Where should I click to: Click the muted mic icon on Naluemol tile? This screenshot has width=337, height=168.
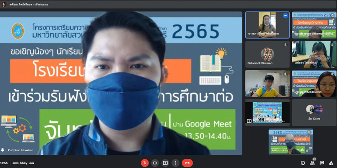pos(285,45)
